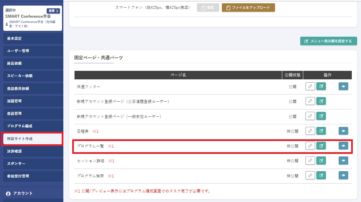Select 参加受付管理 in the sidebar

32,176
